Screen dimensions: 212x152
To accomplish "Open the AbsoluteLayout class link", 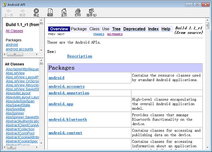I will click(x=18, y=93).
